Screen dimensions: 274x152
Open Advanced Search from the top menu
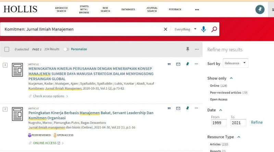pyautogui.click(x=61, y=10)
